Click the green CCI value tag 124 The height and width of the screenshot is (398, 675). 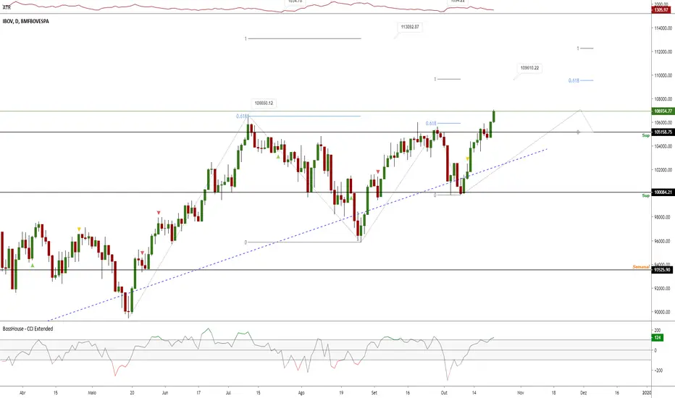[x=658, y=338]
